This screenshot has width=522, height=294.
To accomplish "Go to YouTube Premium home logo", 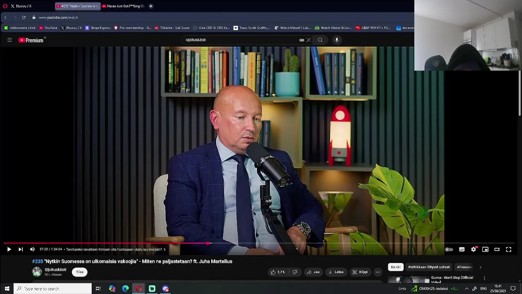I will click(32, 40).
